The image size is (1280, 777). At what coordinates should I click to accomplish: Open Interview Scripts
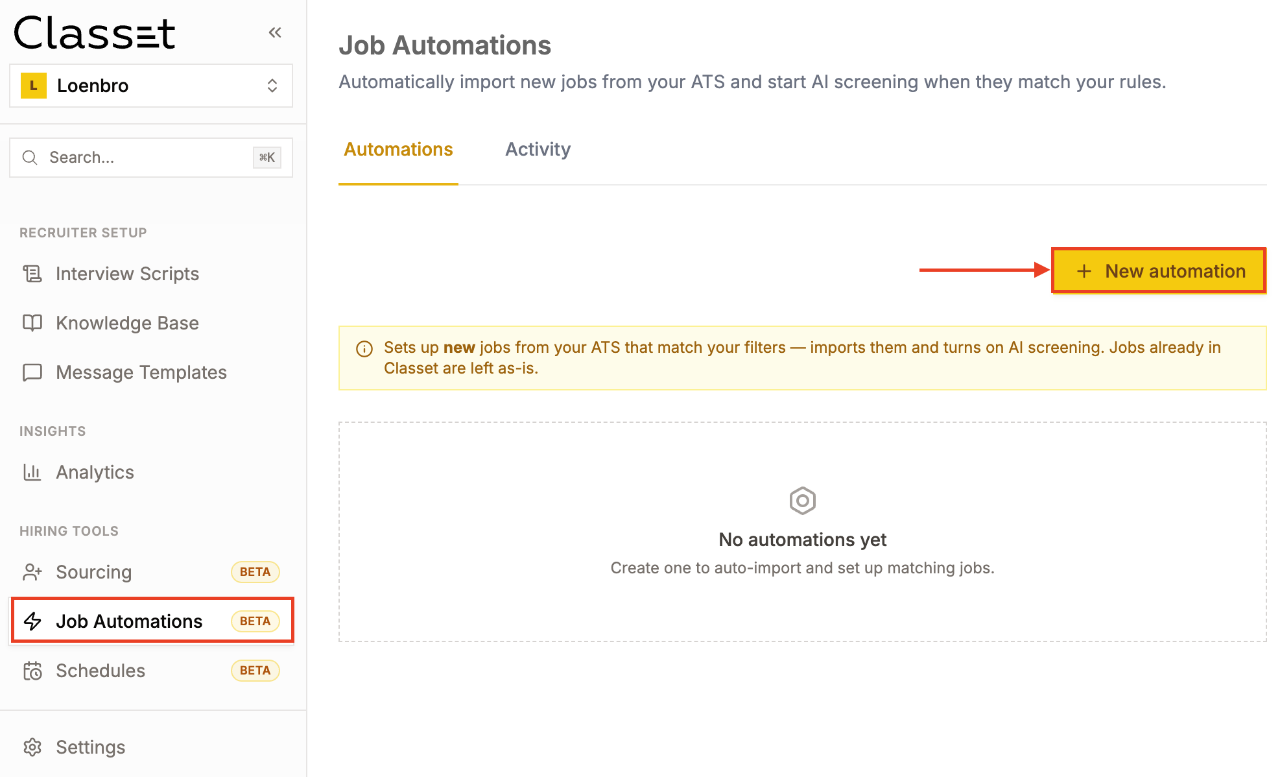tap(151, 274)
